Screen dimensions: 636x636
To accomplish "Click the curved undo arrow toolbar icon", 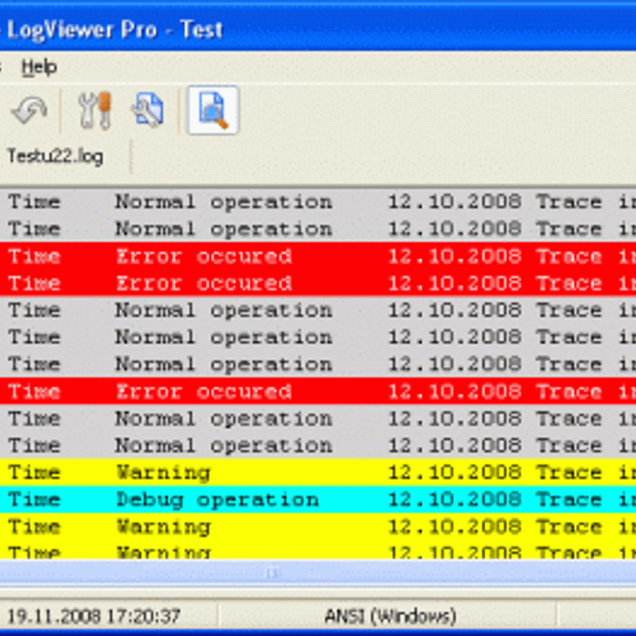I will pyautogui.click(x=30, y=111).
